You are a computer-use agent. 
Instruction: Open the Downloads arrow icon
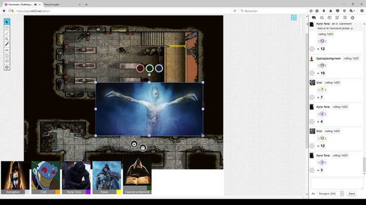(x=324, y=11)
